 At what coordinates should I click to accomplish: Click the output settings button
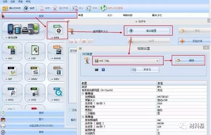point(148,31)
